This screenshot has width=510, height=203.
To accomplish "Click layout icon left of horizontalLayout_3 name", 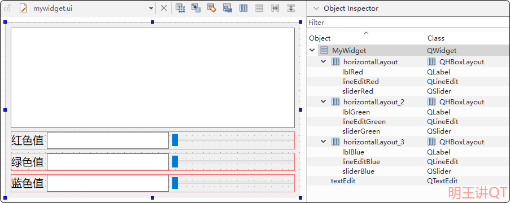I will coord(335,142).
